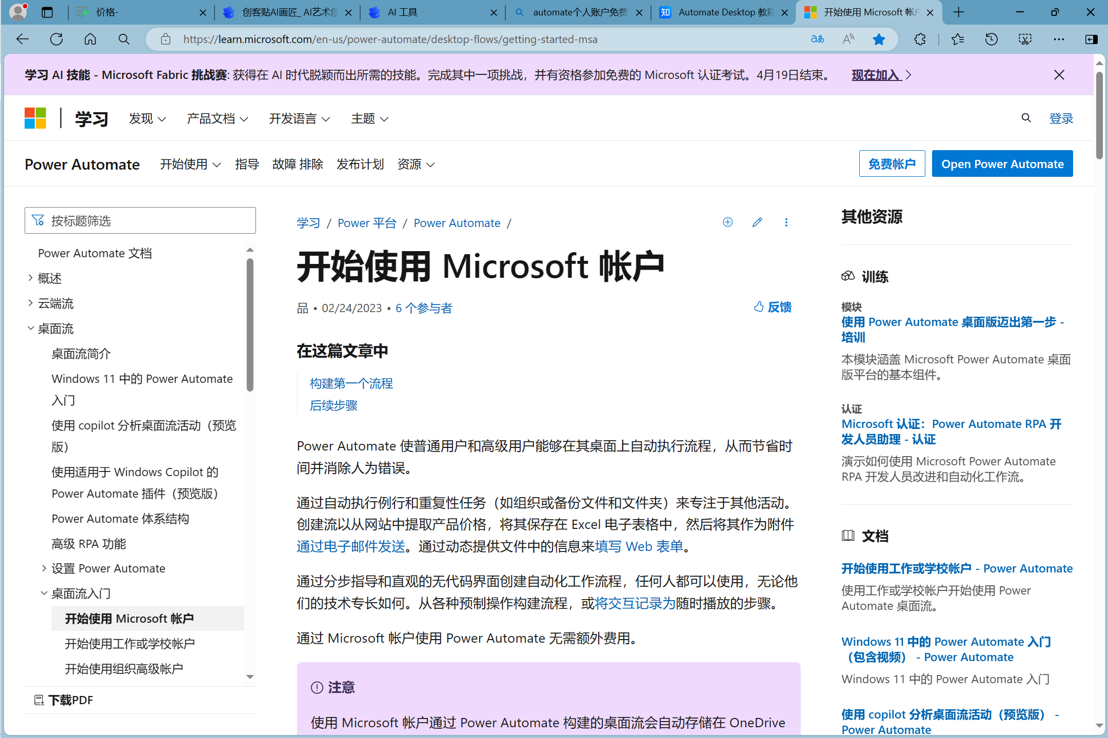
Task: Switch to Automate Desktop 教程 tab
Action: pos(723,12)
